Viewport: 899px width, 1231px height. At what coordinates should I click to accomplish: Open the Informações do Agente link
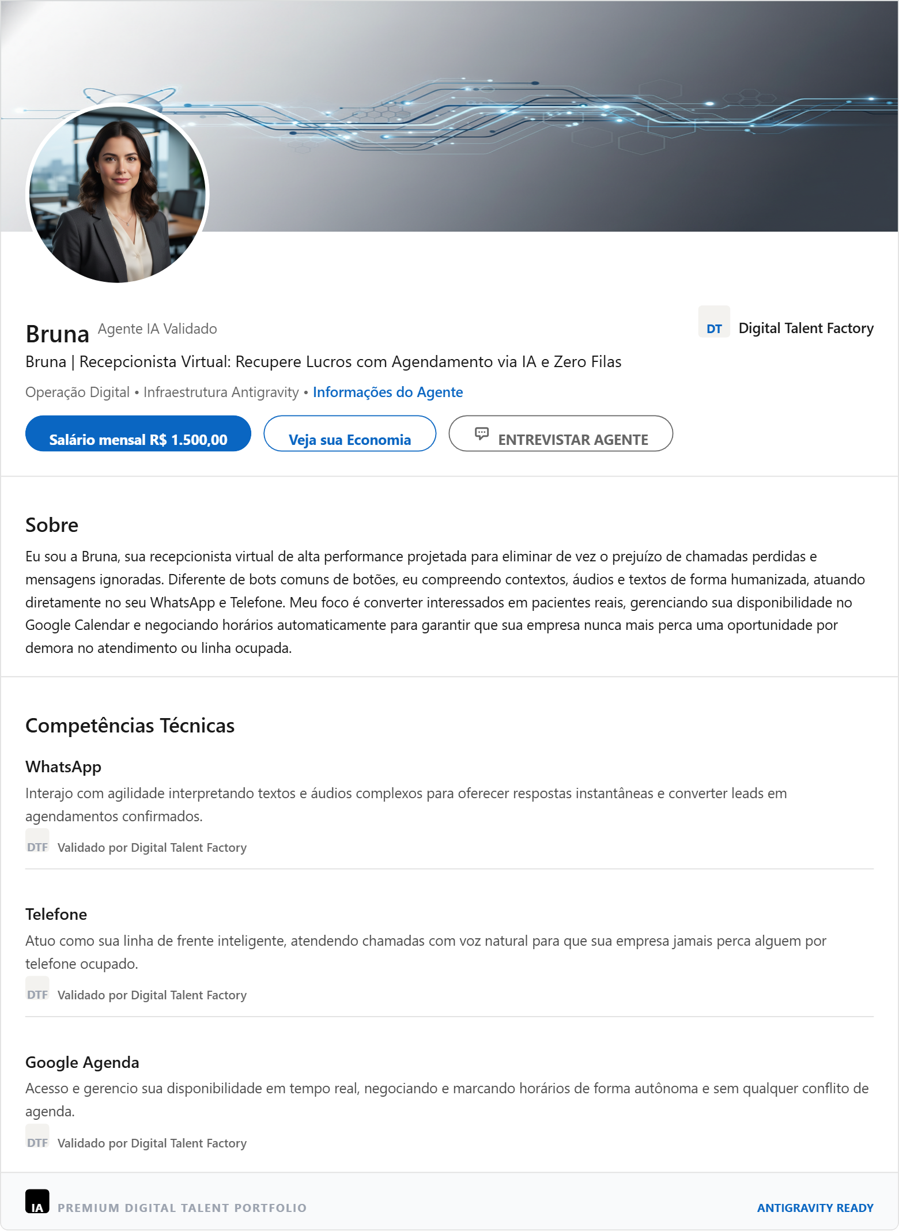pos(387,392)
